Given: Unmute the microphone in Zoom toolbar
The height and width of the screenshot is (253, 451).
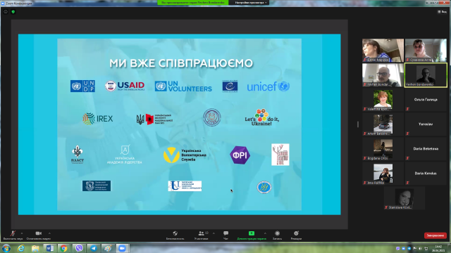Looking at the screenshot, I should pyautogui.click(x=13, y=235).
